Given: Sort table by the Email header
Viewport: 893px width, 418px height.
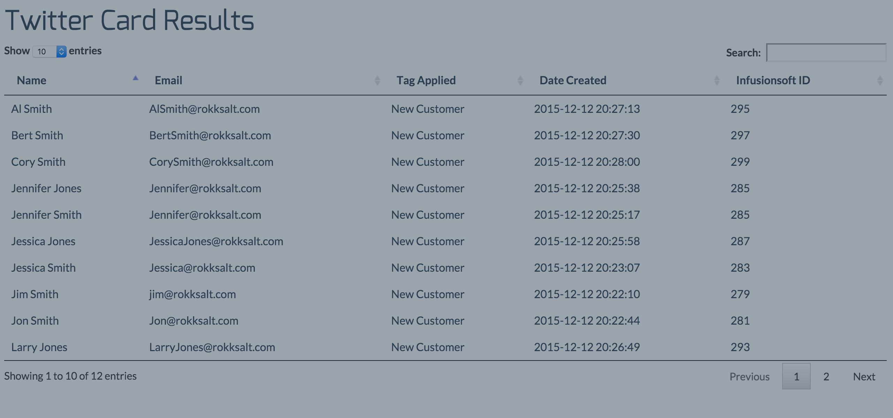Looking at the screenshot, I should pos(168,80).
